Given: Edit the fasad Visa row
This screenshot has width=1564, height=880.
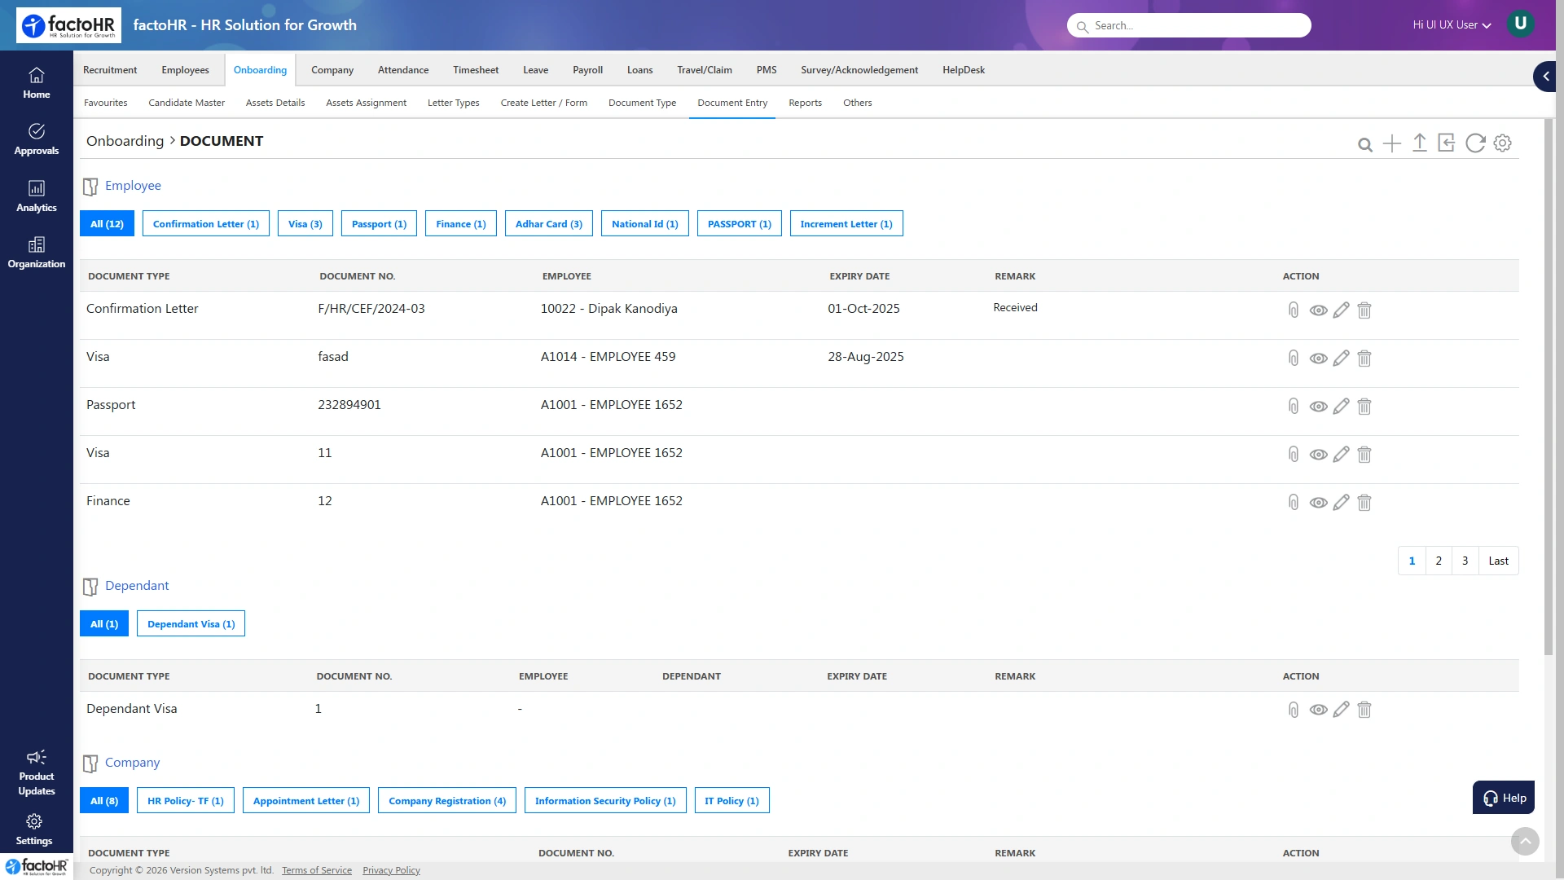Looking at the screenshot, I should [1342, 358].
